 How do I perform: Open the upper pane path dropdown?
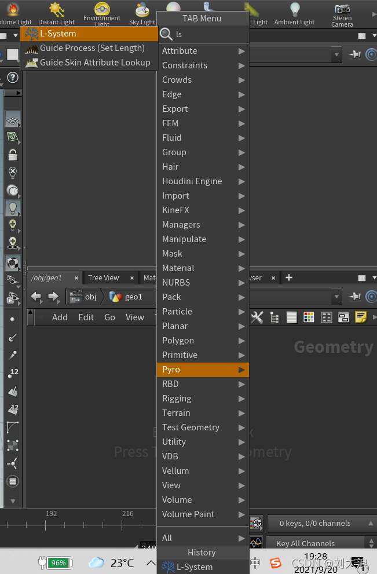coord(336,54)
